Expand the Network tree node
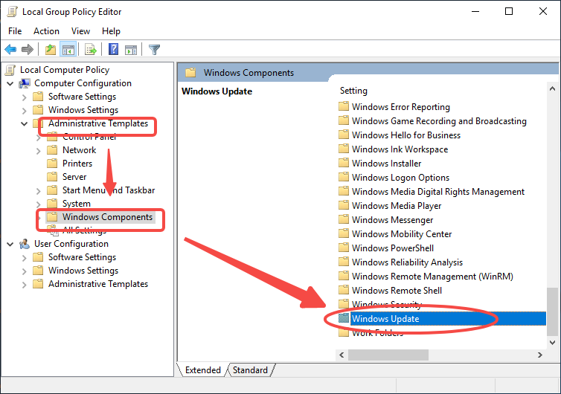This screenshot has height=394, width=561. [x=38, y=151]
